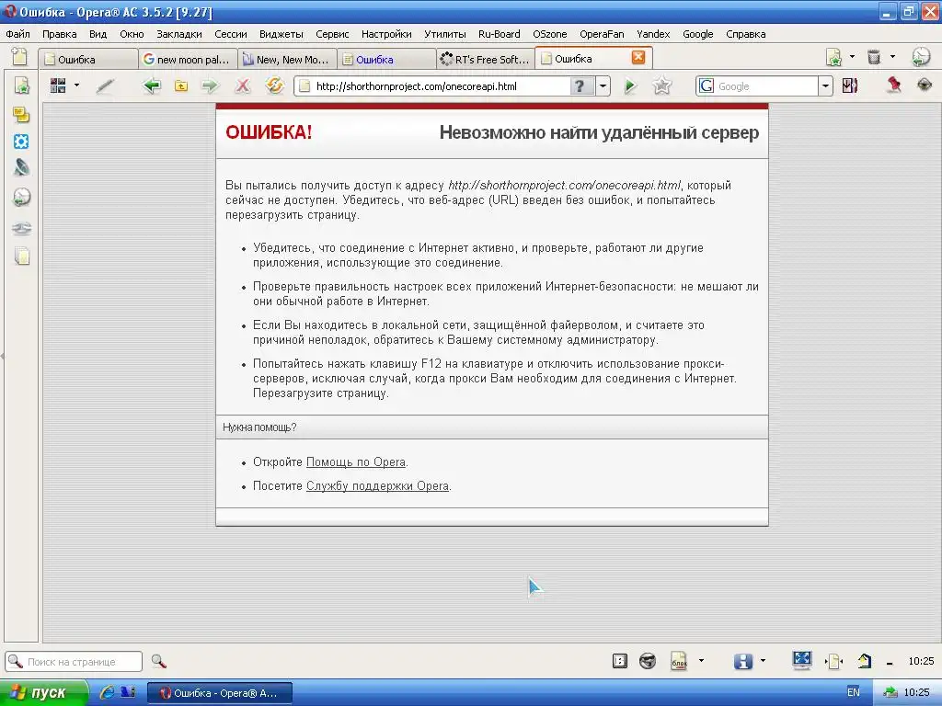The image size is (942, 706).
Task: Expand the search engine dropdown arrow
Action: click(x=825, y=86)
